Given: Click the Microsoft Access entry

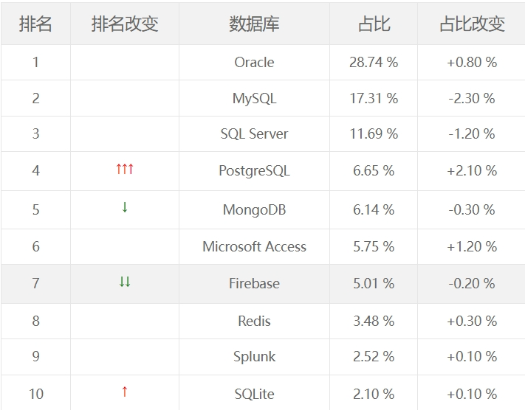Looking at the screenshot, I should (254, 246).
